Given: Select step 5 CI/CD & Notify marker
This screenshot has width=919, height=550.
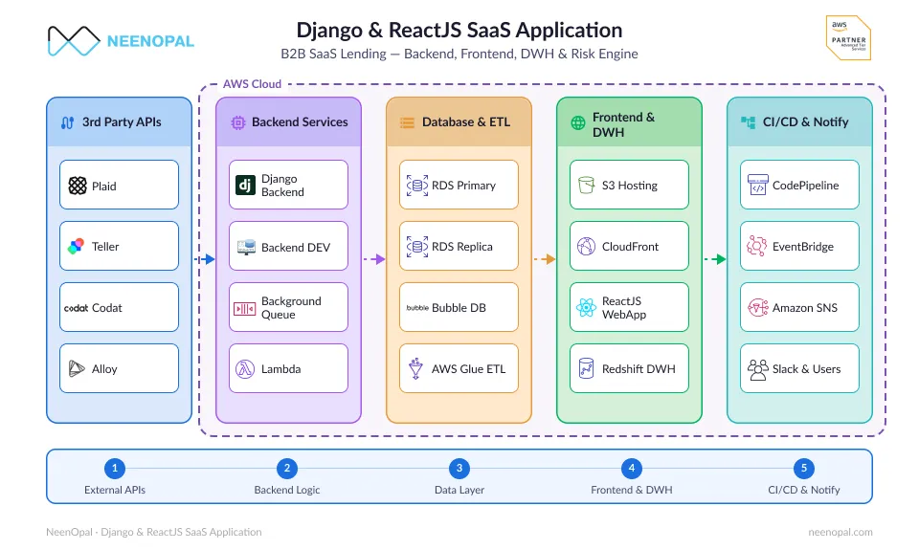Looking at the screenshot, I should pos(804,468).
